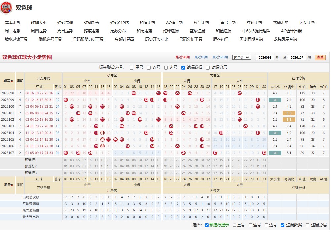The image size is (331, 232).
Task: Show the 最近80期 results
Action: click(201, 57)
